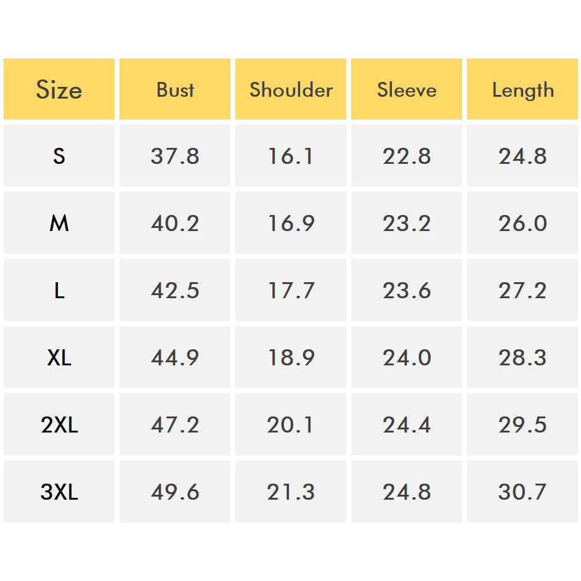Click the Length column header
Screen dimensions: 581x581
522,90
